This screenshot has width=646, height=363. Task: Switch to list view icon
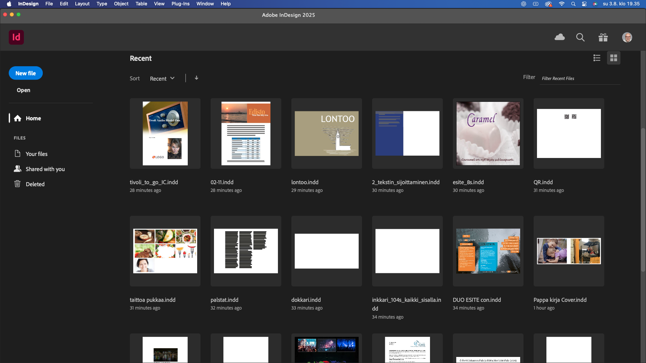click(597, 58)
